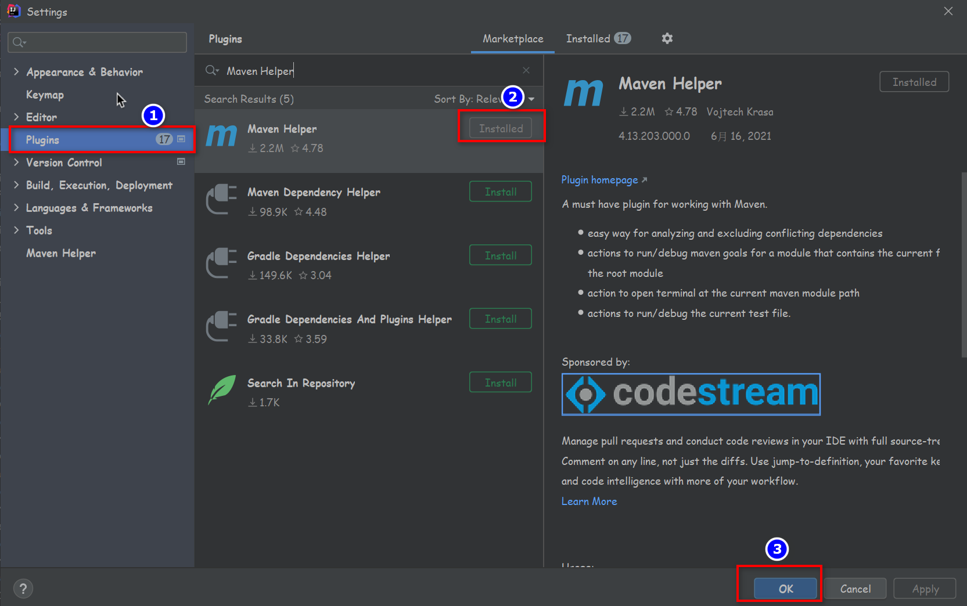Expand Appearance & Behavior section
The image size is (967, 606).
pos(16,71)
